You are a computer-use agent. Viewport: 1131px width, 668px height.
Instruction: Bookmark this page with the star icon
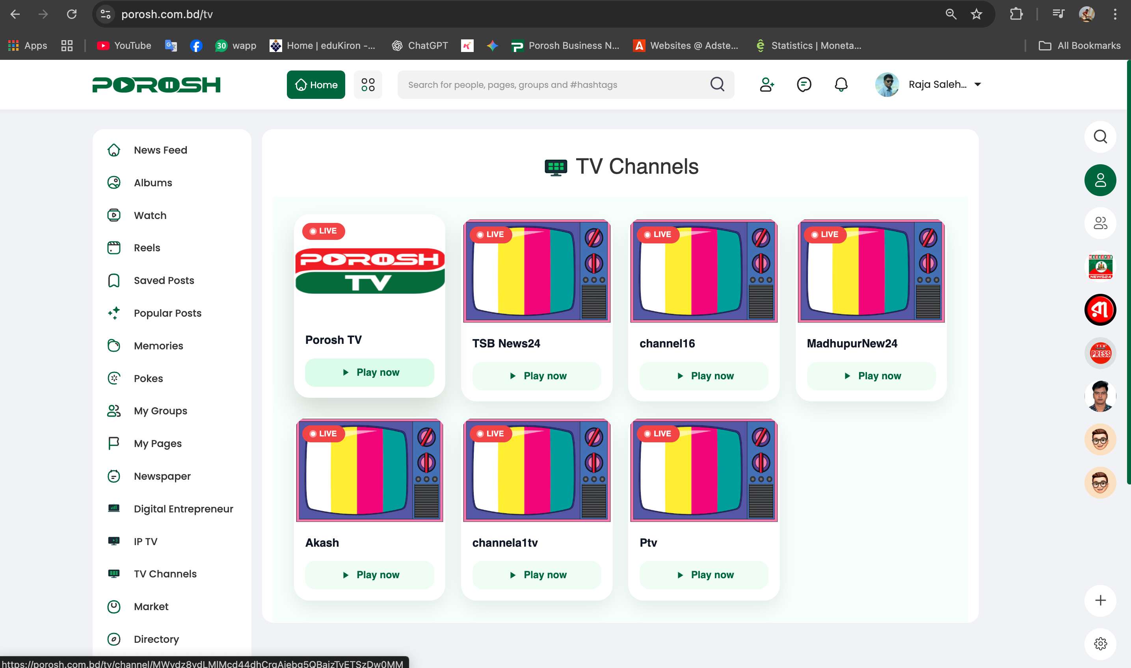(x=976, y=15)
